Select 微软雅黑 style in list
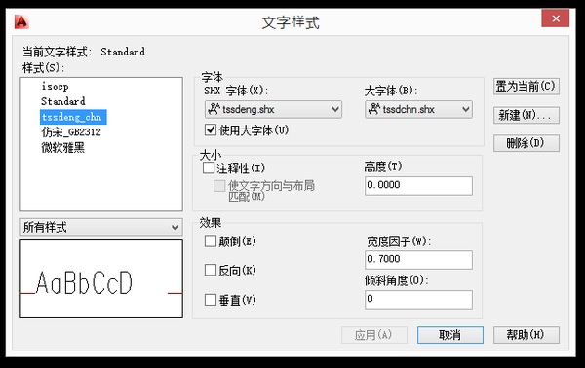Viewport: 585px width, 368px height. 62,148
